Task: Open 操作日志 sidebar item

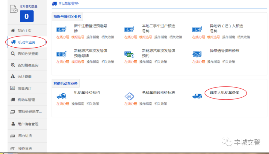Action: click(27, 148)
